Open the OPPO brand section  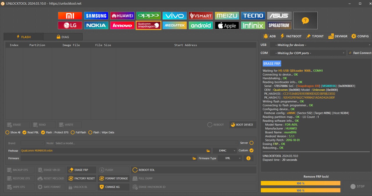click(x=149, y=16)
